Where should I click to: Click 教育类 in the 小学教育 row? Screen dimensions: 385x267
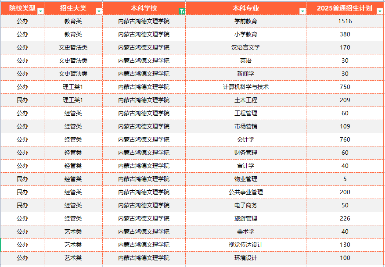coord(73,34)
